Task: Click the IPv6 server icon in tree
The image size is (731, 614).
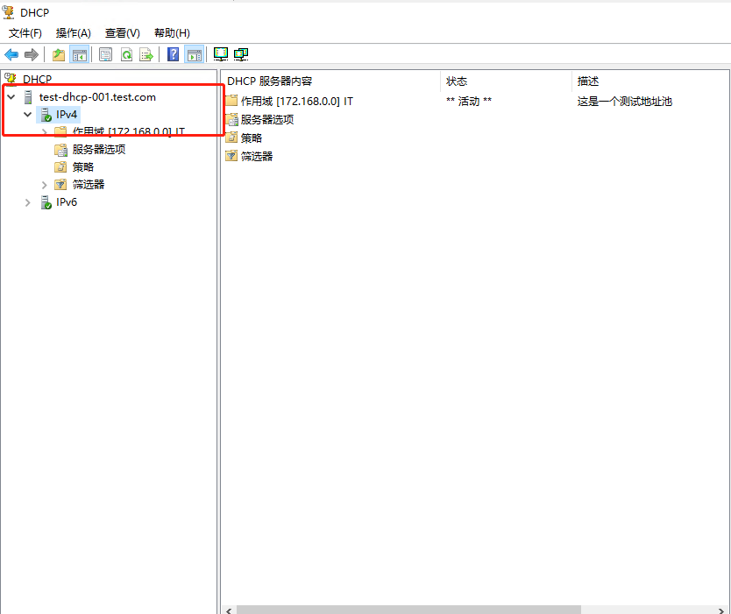Action: tap(46, 202)
